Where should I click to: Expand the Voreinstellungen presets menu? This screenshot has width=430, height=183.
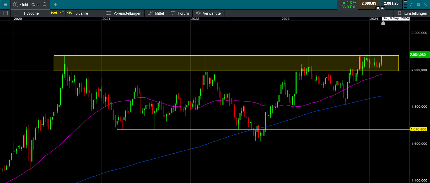point(124,13)
